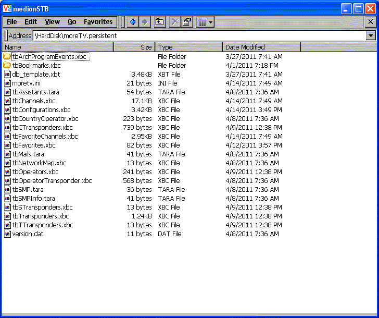Open the Favorites menu

pos(98,22)
